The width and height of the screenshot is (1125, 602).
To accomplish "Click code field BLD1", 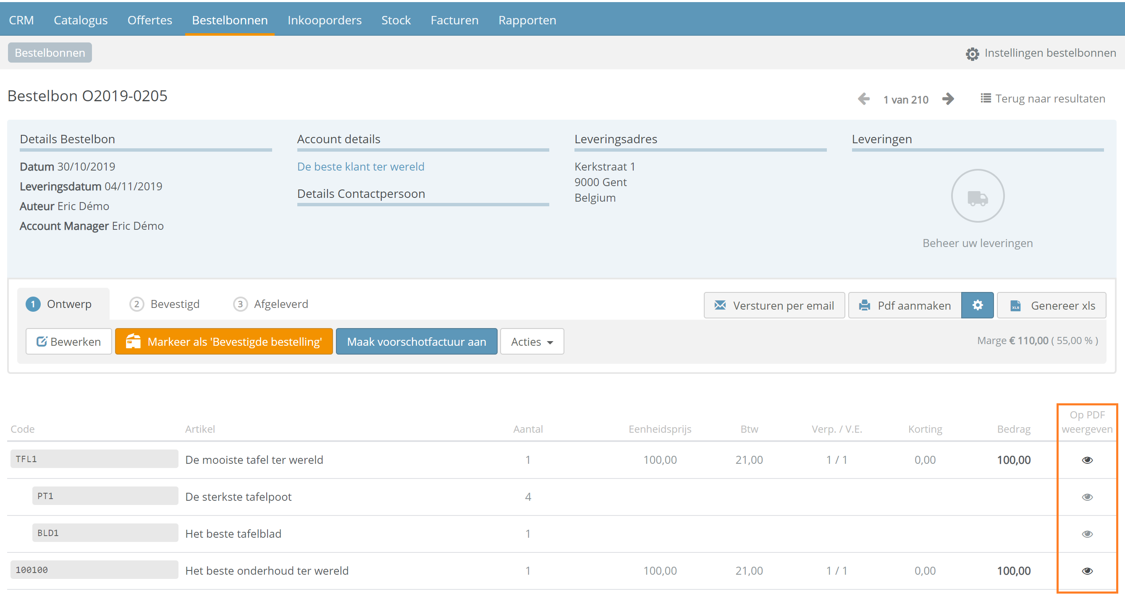I will point(105,533).
